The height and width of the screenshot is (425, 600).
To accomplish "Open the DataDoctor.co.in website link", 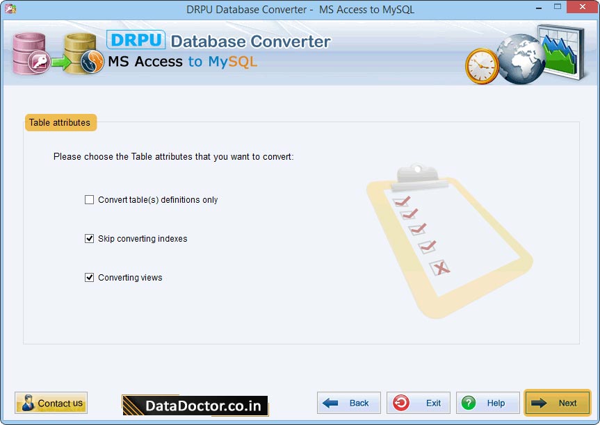I will [195, 405].
